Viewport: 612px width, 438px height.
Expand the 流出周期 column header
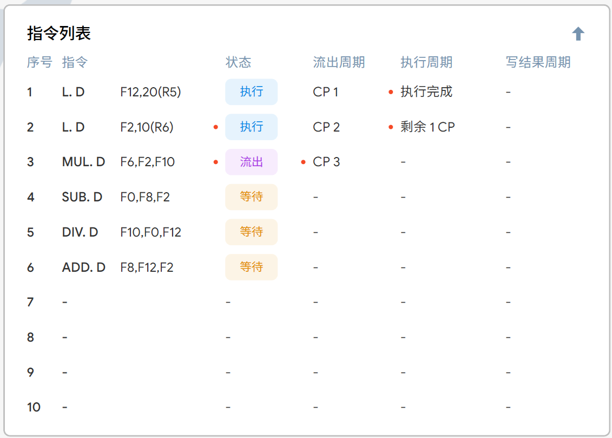point(338,63)
